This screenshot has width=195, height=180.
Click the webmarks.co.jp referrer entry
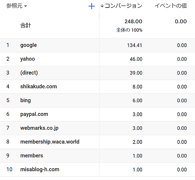[x=39, y=128]
